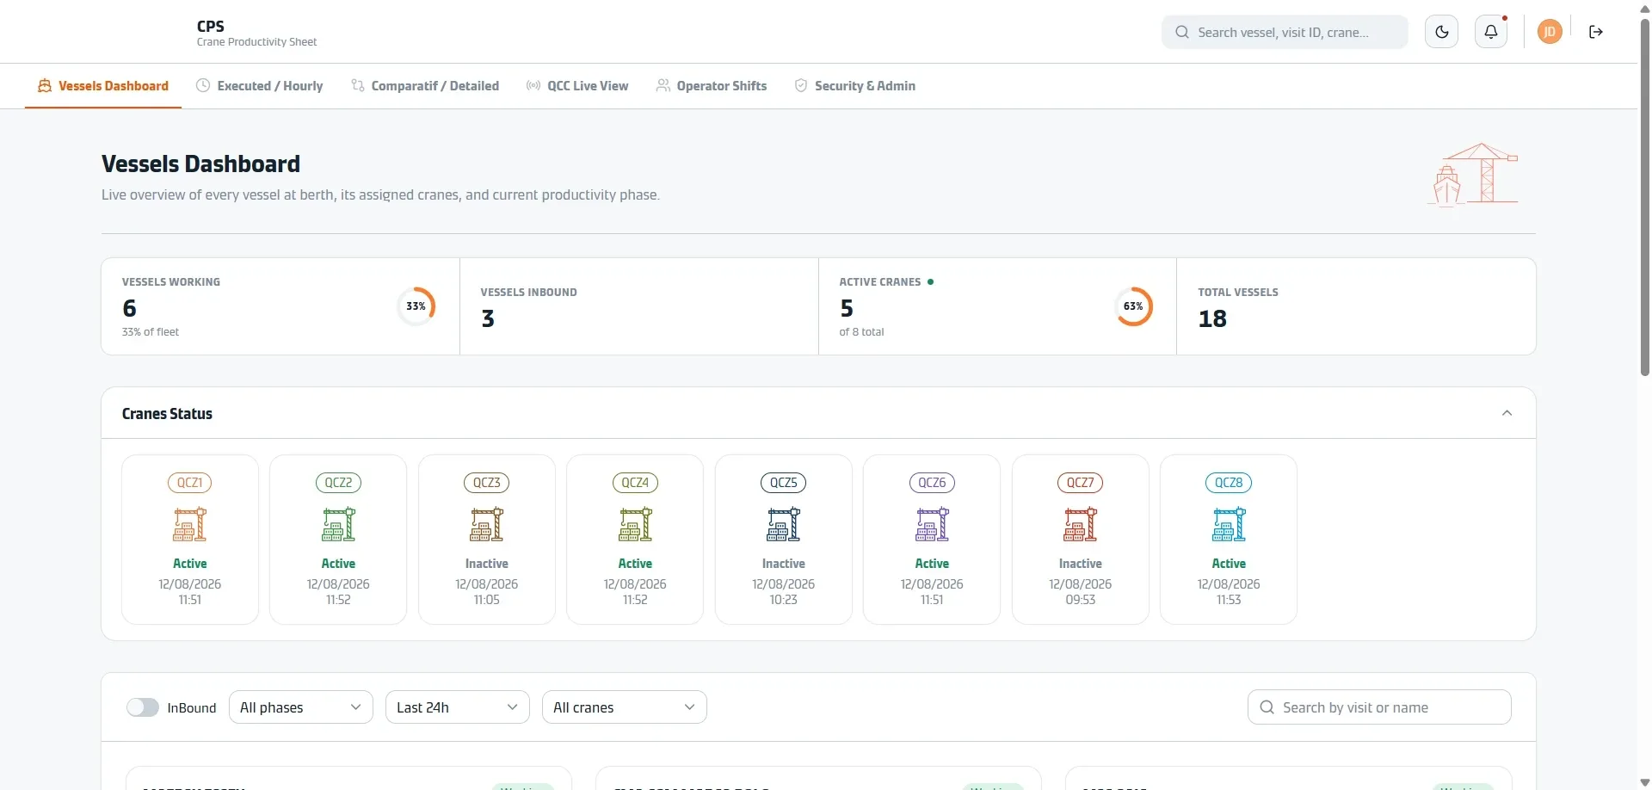The height and width of the screenshot is (790, 1652).
Task: Open notifications bell icon
Action: tap(1491, 32)
